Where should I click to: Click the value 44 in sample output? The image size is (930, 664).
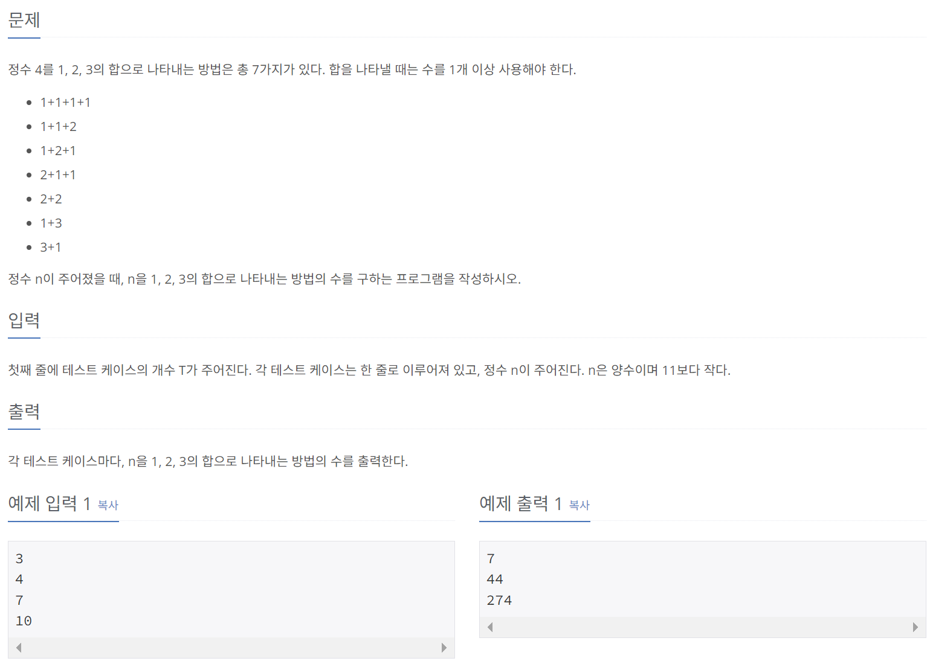pyautogui.click(x=495, y=579)
